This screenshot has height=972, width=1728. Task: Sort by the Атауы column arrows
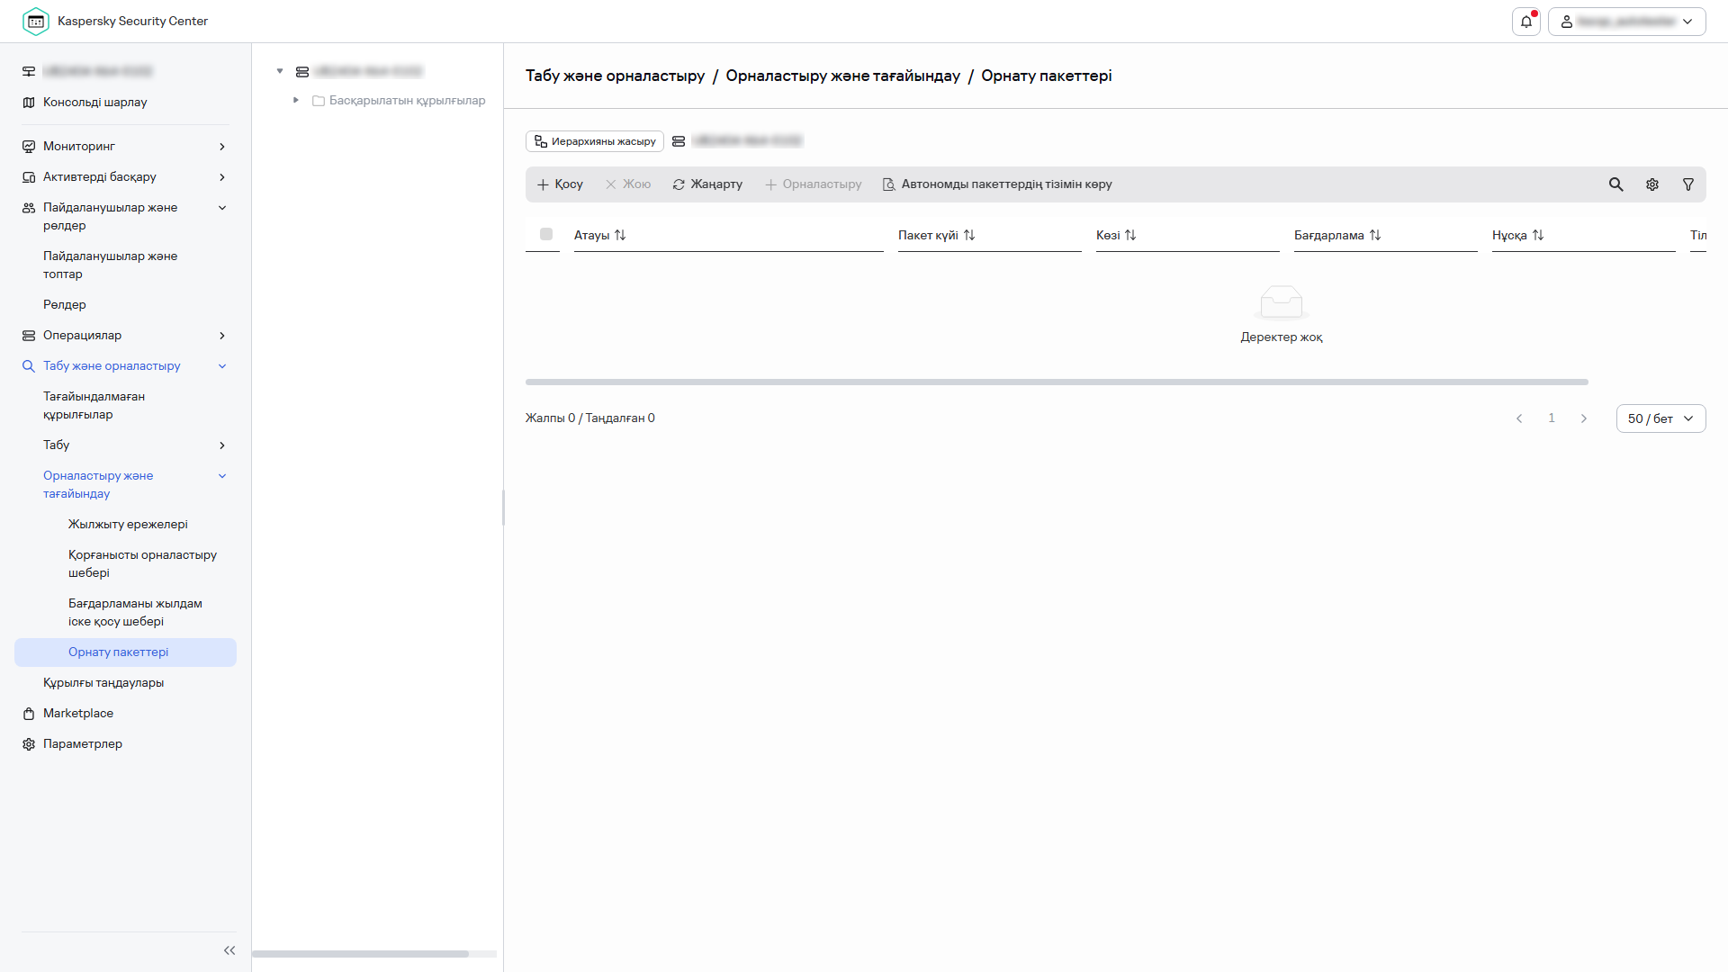pos(620,235)
